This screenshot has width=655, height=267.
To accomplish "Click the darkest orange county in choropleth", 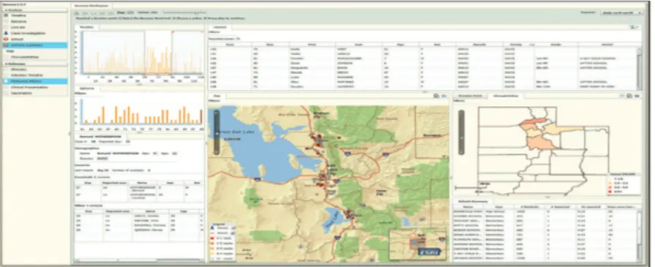I will tap(534, 121).
